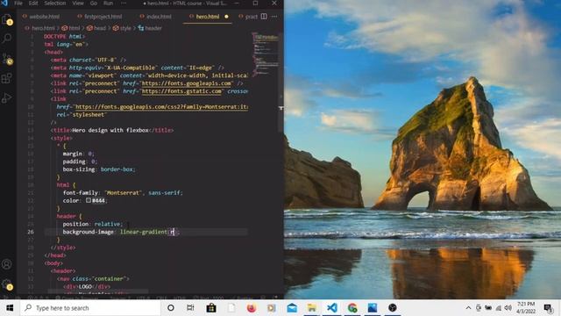Click line number 26 in the gutter

[x=31, y=232]
